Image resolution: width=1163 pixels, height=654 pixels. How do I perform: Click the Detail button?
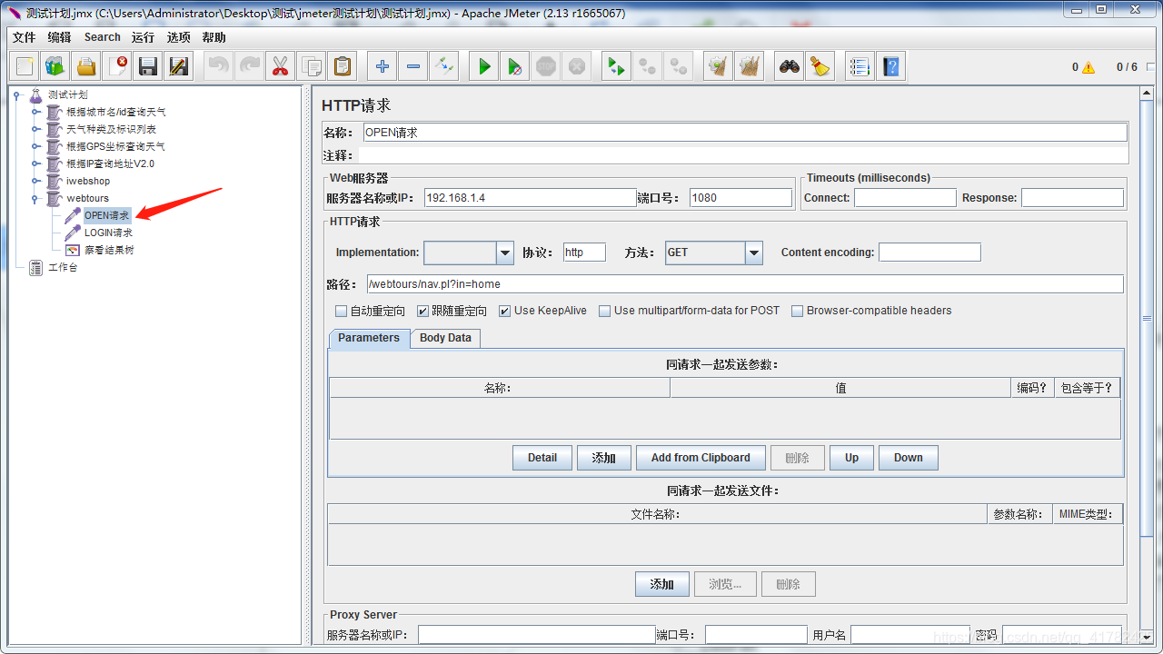click(542, 458)
